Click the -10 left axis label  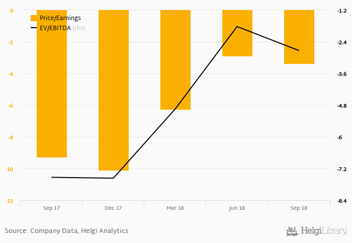(10, 169)
